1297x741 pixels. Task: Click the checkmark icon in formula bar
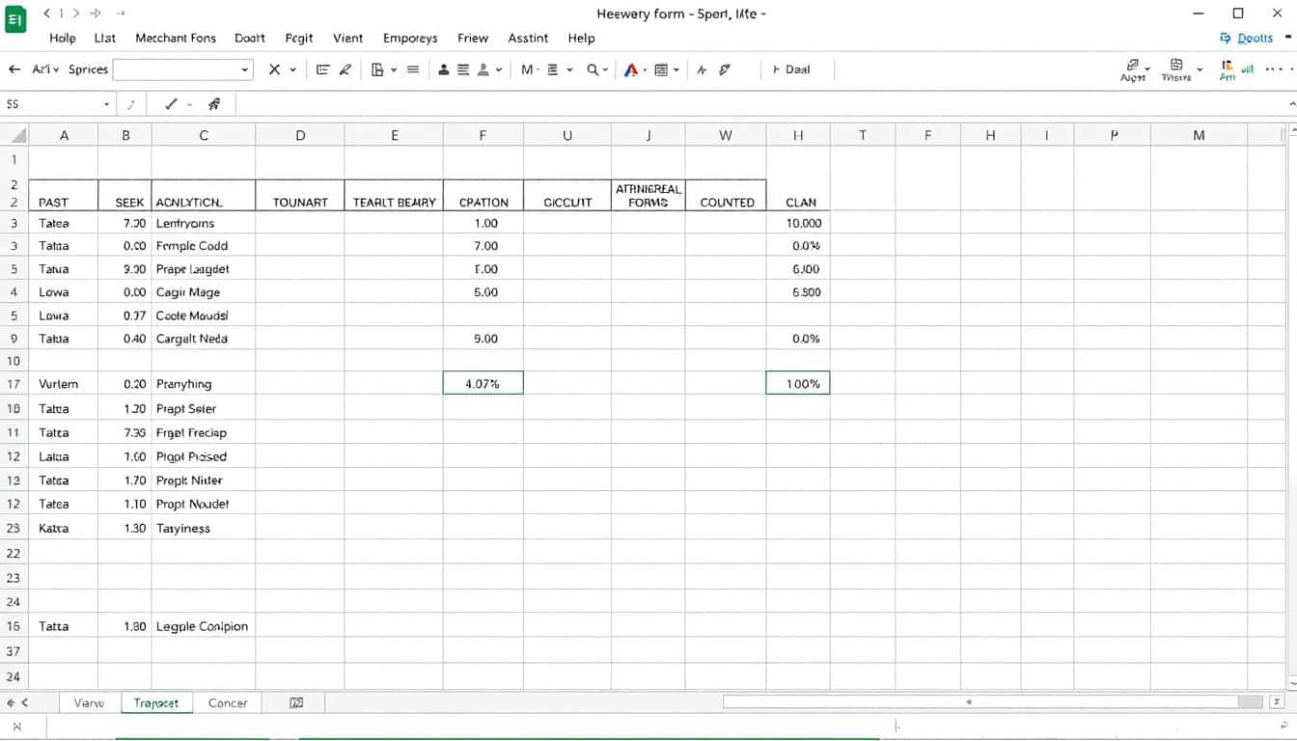pyautogui.click(x=171, y=104)
